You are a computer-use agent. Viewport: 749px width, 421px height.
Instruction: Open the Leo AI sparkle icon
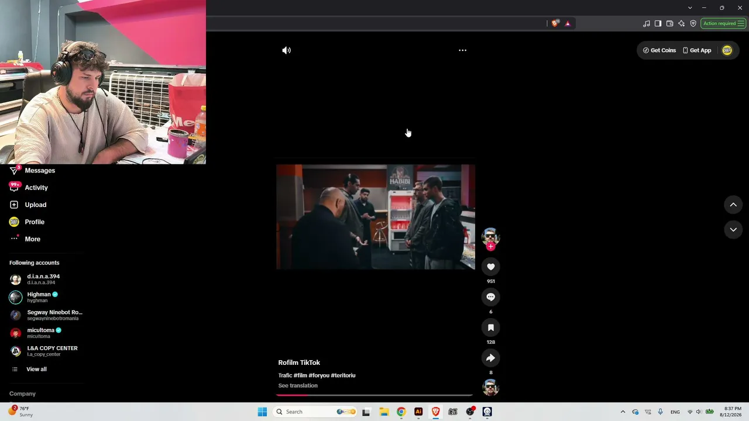tap(682, 23)
